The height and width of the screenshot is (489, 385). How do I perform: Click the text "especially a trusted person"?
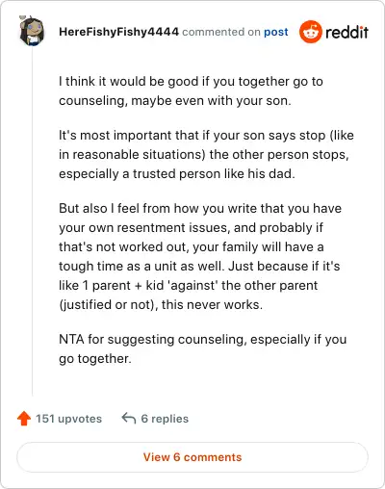(x=133, y=173)
